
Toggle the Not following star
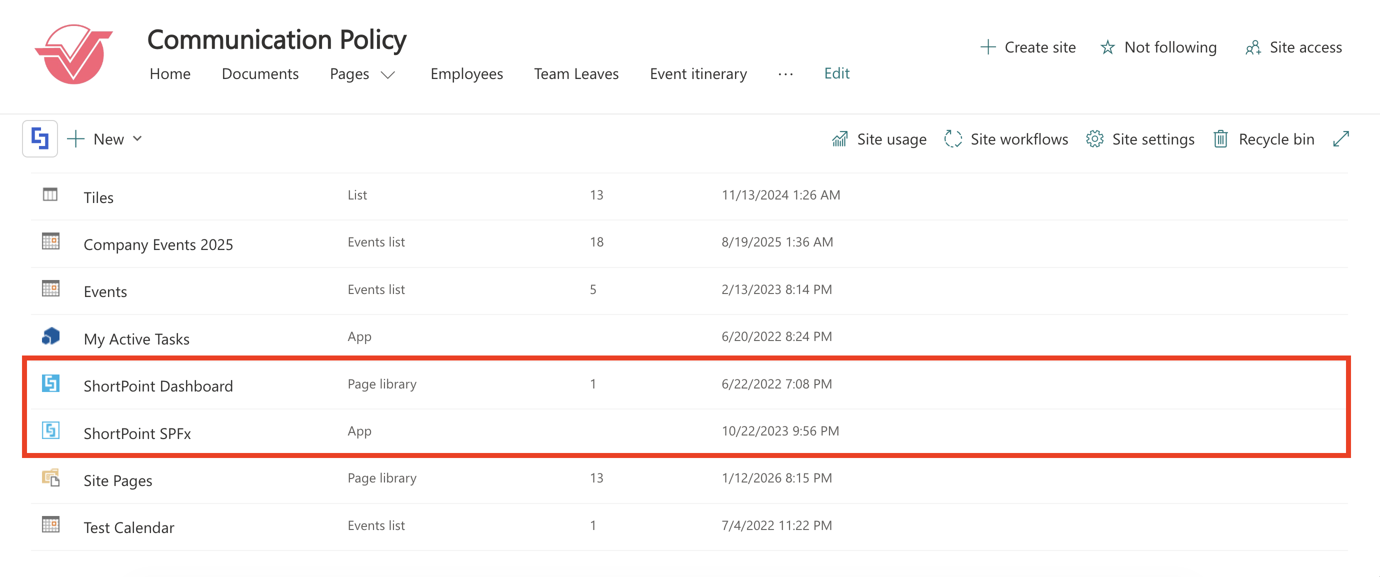[x=1107, y=47]
